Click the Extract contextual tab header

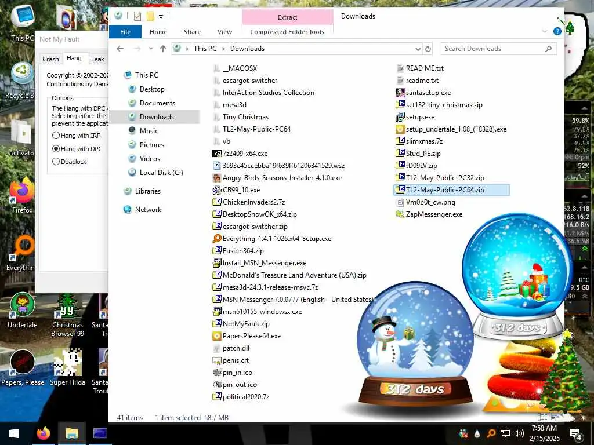pyautogui.click(x=288, y=17)
